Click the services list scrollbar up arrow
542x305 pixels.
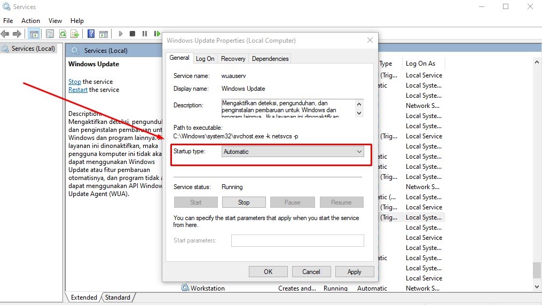(537, 62)
